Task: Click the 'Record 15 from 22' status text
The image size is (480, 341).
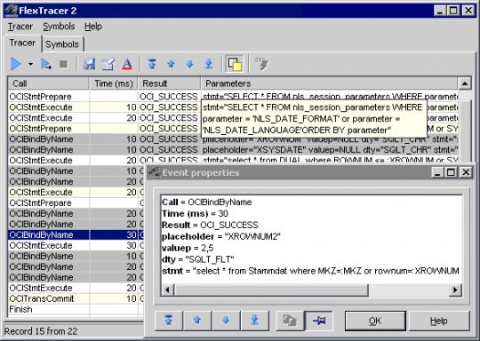Action: coord(41,331)
